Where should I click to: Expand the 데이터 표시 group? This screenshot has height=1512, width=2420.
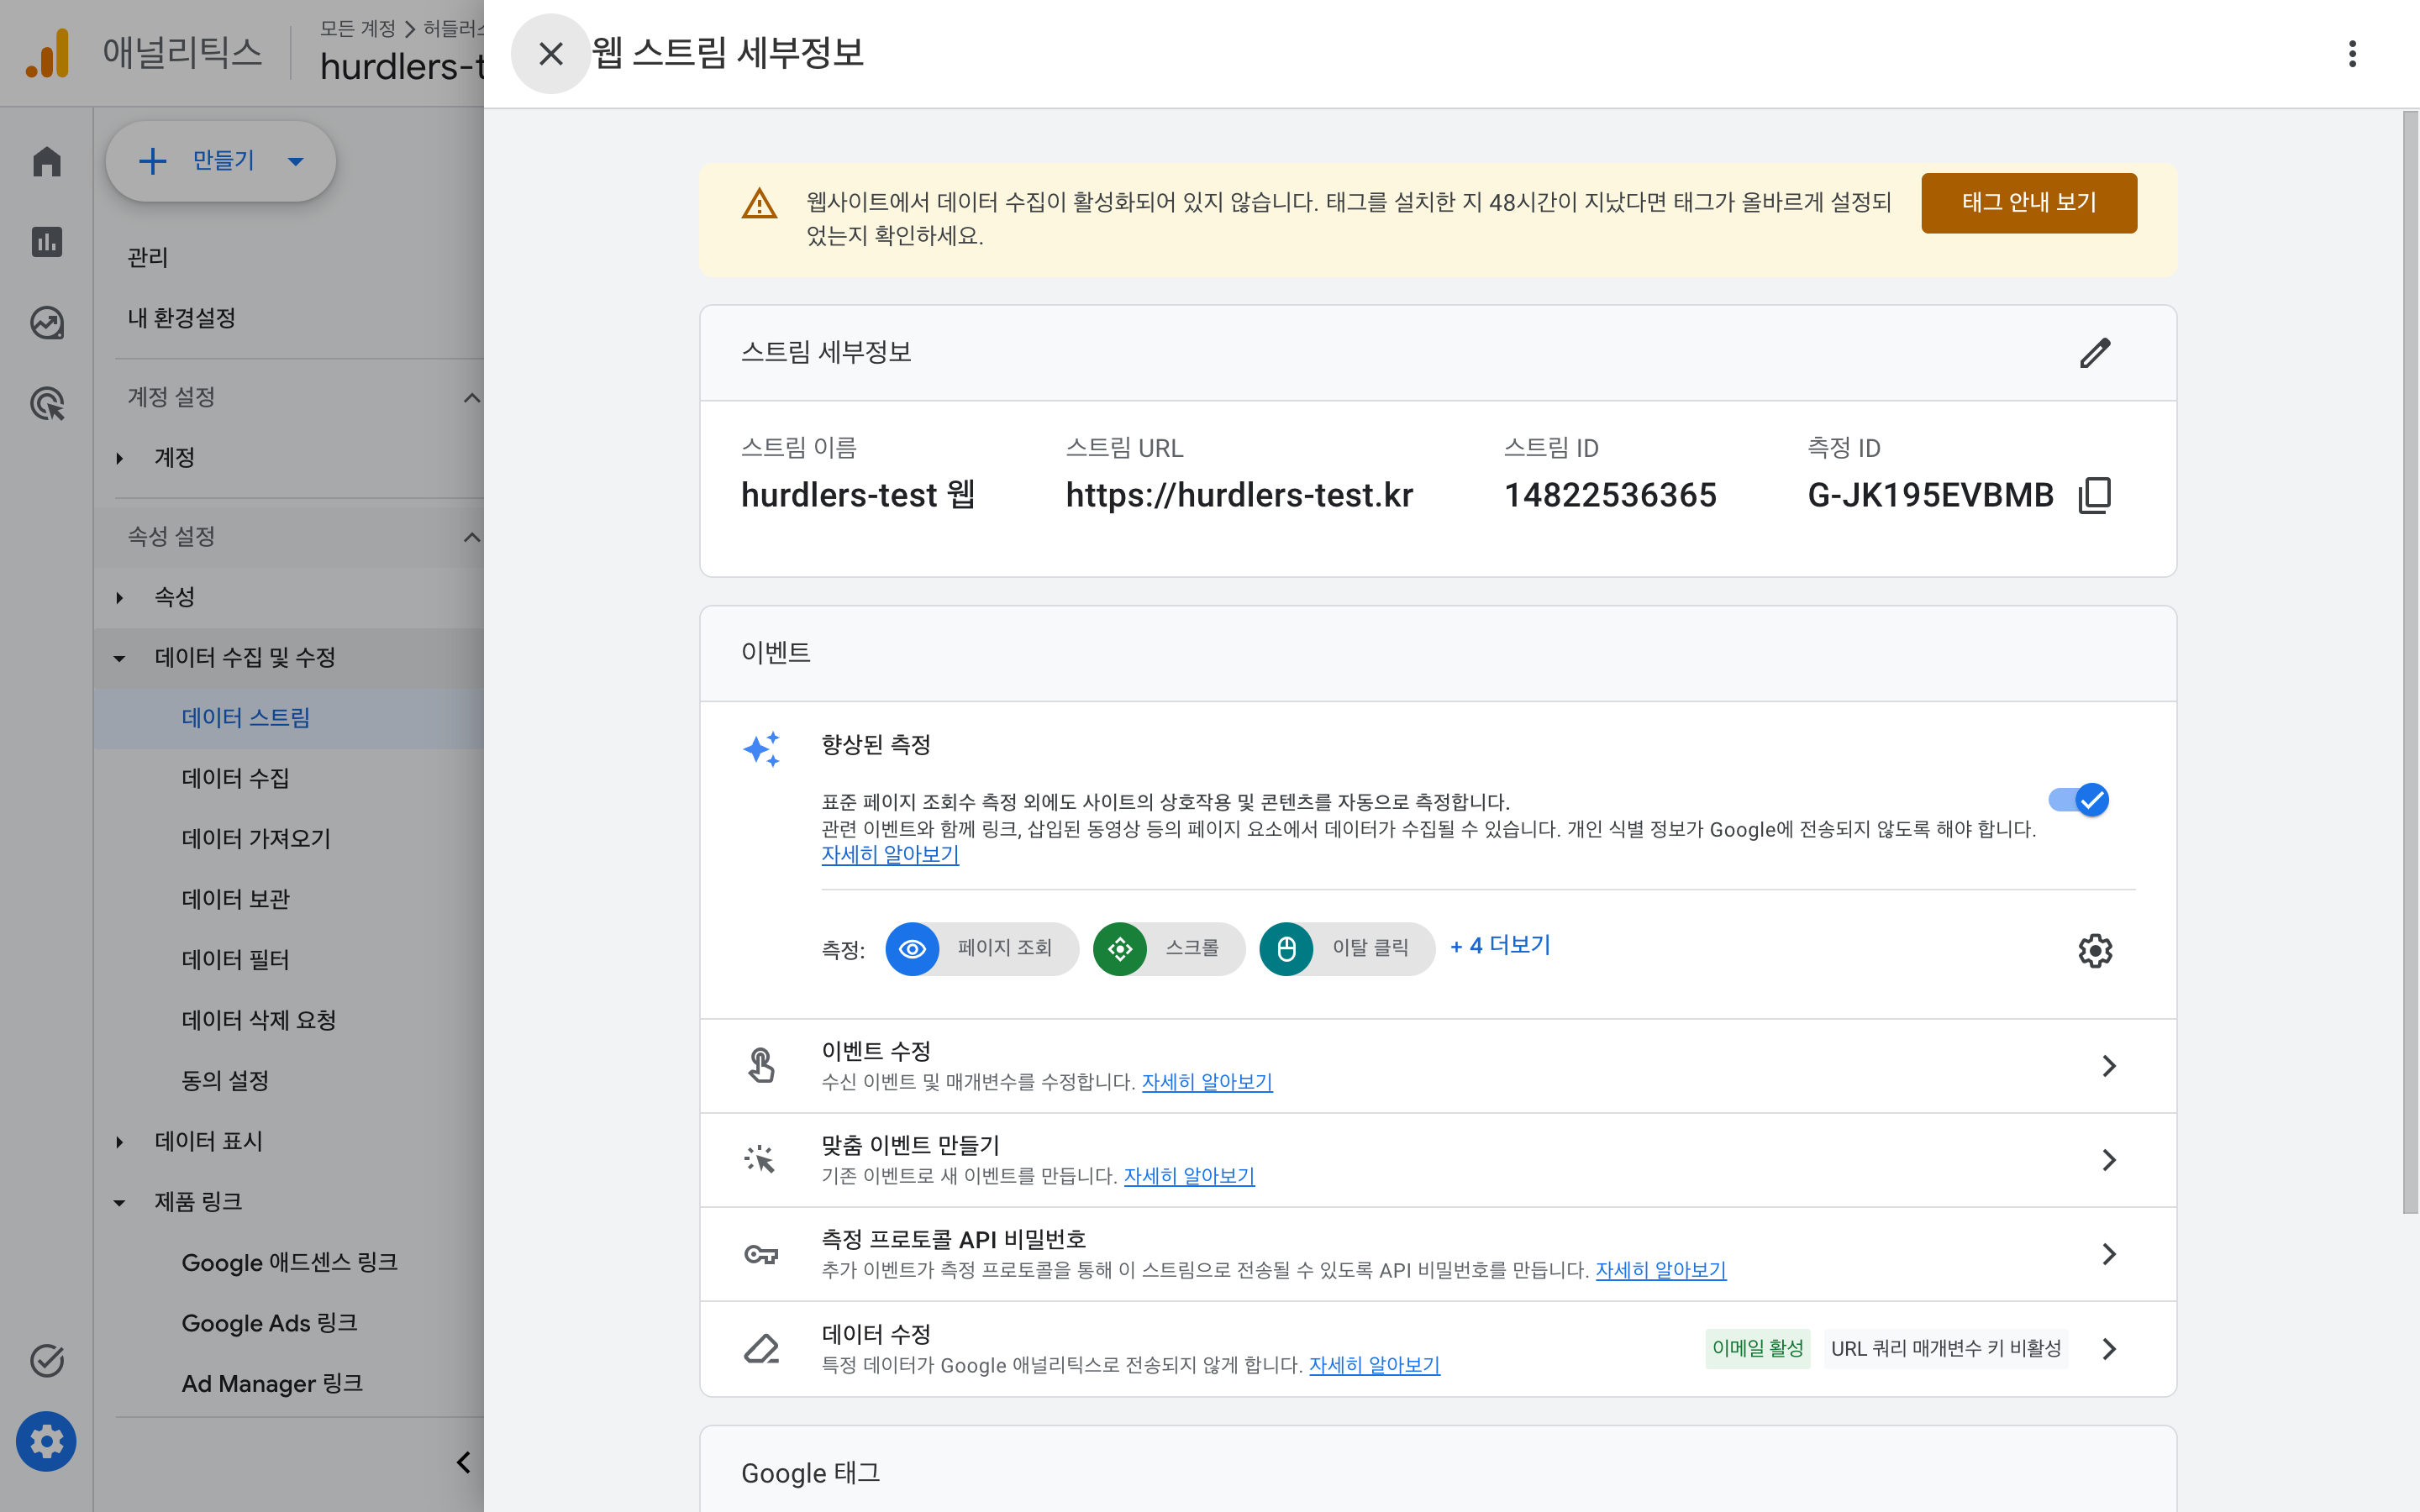click(x=119, y=1141)
